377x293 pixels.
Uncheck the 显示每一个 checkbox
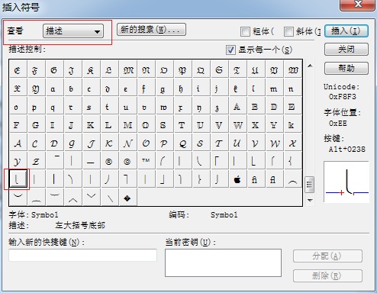pos(230,50)
